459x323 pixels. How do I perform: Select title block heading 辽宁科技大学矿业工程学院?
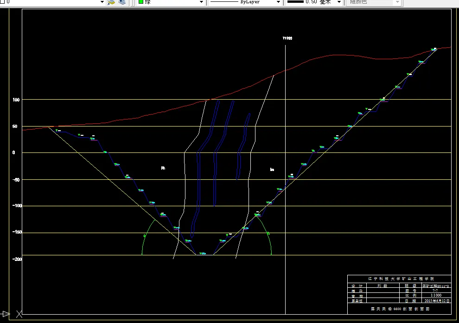coord(401,279)
